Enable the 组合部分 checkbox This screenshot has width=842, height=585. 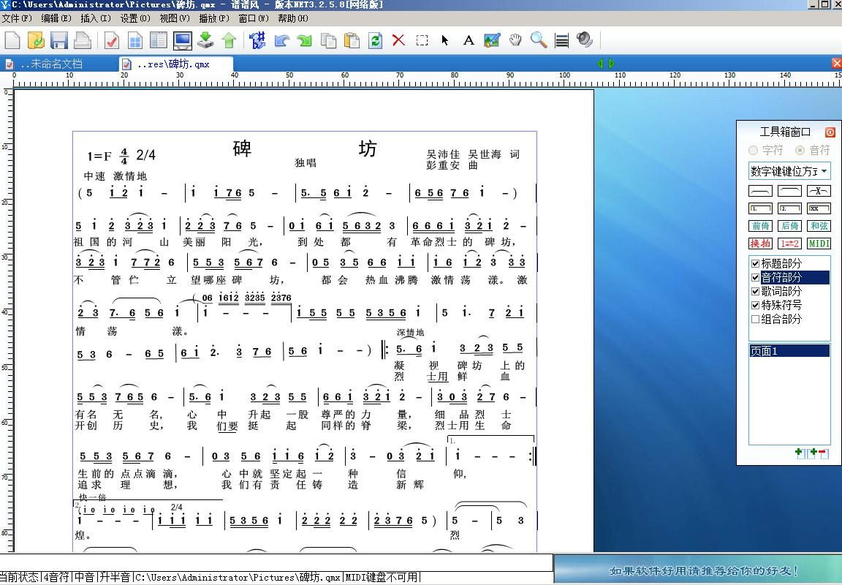[755, 319]
